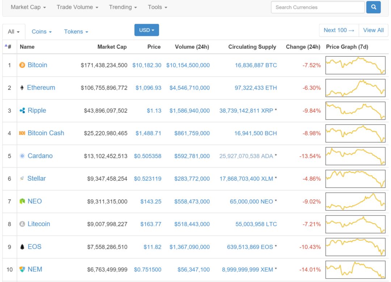Click Bitcoin price $10,182.30
Viewport: 391px width, 282px height.
(x=147, y=65)
